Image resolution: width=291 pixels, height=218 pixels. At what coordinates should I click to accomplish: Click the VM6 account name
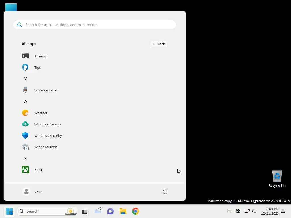(38, 192)
